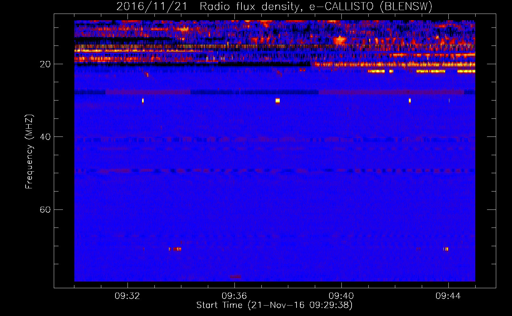This screenshot has width=512, height=316.
Task: Click the plot title 'Radio flux density, e-CALLISTO (BLENSW)'
Action: tap(316, 7)
